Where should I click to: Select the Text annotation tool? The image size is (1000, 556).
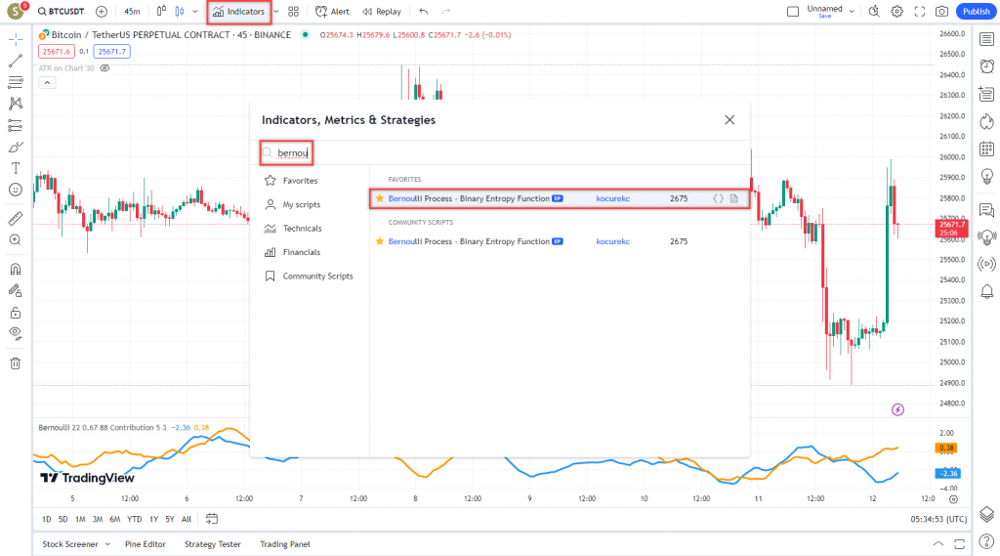tap(16, 168)
